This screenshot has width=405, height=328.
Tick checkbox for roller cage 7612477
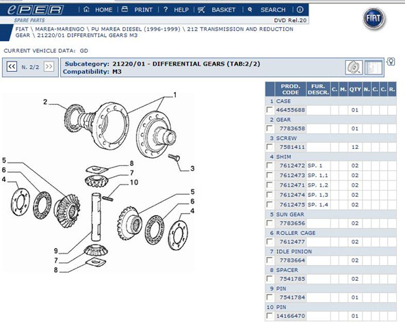(270, 241)
